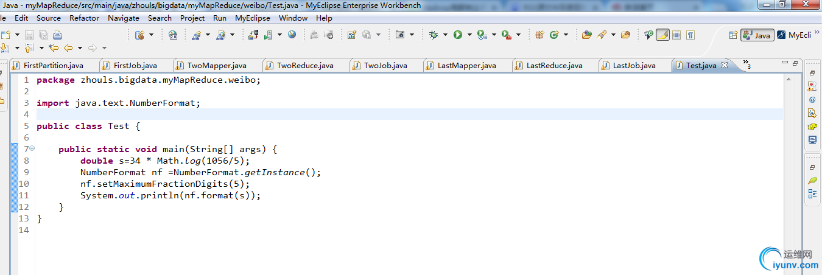Click the Print toolbar icon

pyautogui.click(x=57, y=35)
